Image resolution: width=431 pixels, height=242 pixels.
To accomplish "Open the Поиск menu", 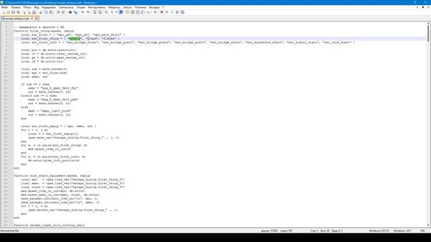I will pyautogui.click(x=27, y=7).
